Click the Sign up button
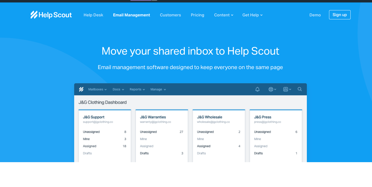The height and width of the screenshot is (187, 372). coord(340,15)
